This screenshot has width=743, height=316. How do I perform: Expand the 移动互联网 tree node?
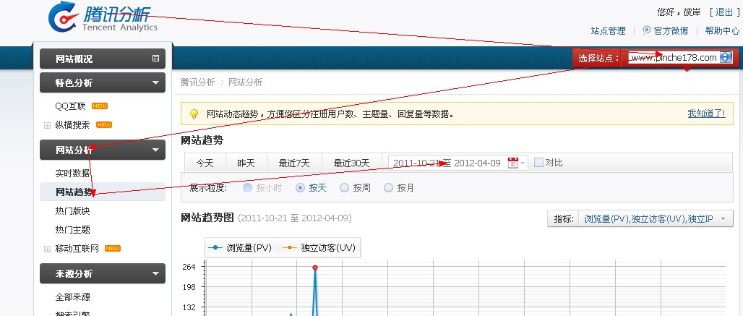click(x=47, y=249)
